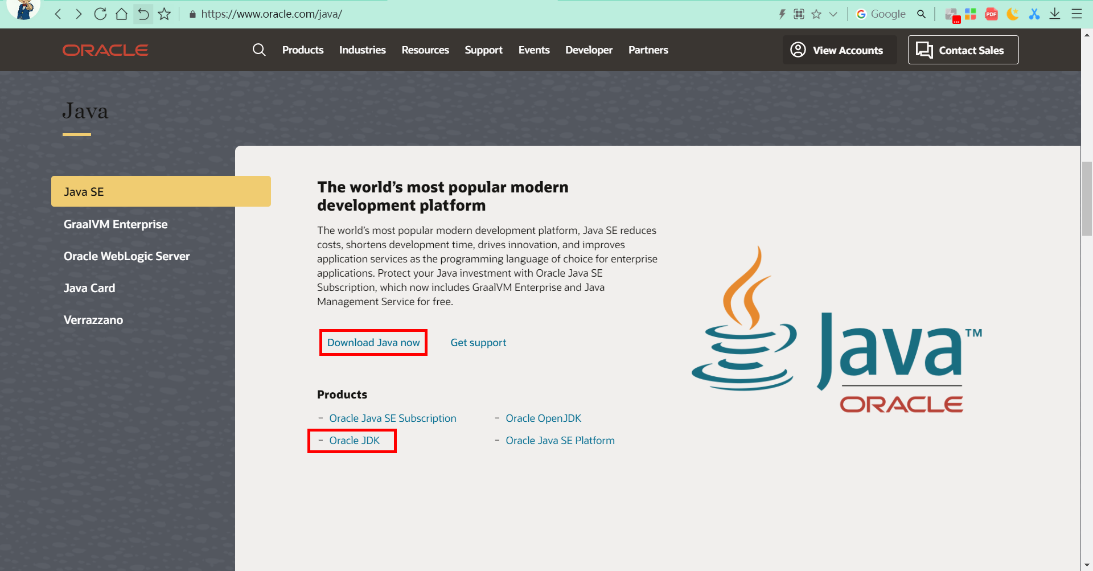Open the Partners menu

point(648,50)
